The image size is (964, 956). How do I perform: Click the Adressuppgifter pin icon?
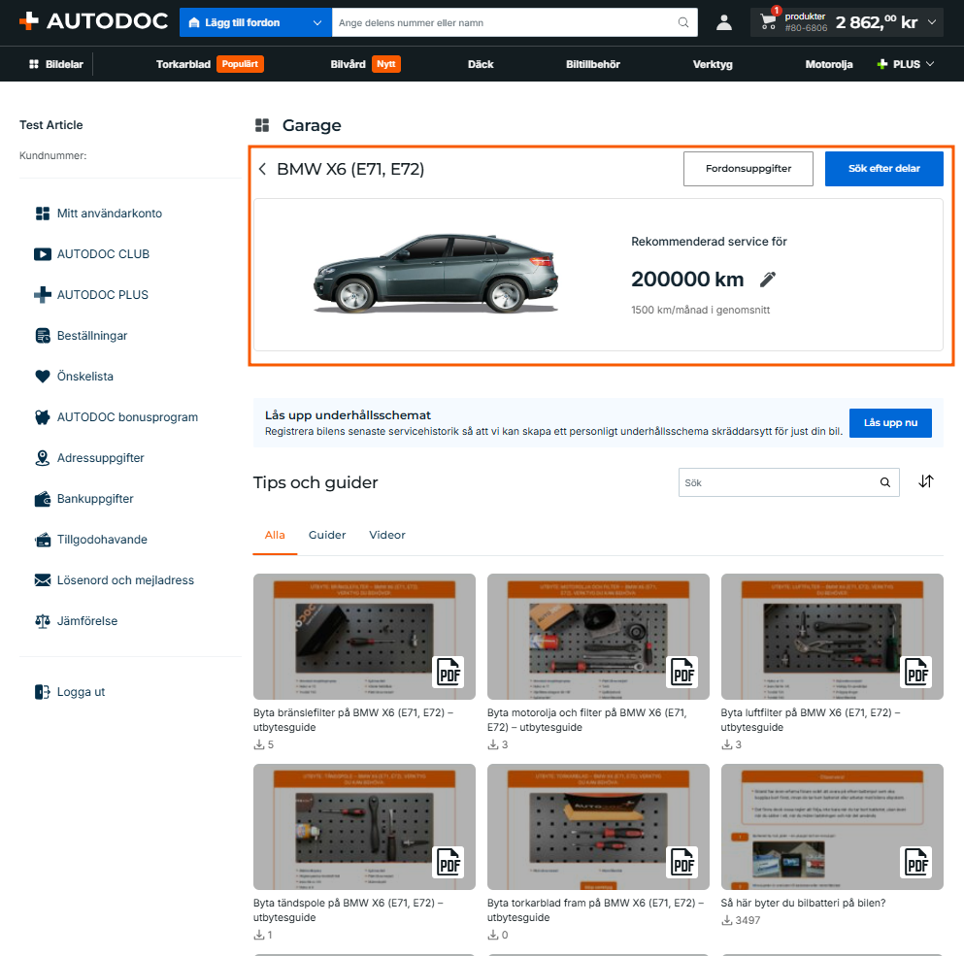point(43,458)
